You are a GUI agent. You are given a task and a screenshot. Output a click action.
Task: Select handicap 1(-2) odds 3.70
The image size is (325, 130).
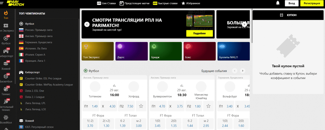click(90, 123)
